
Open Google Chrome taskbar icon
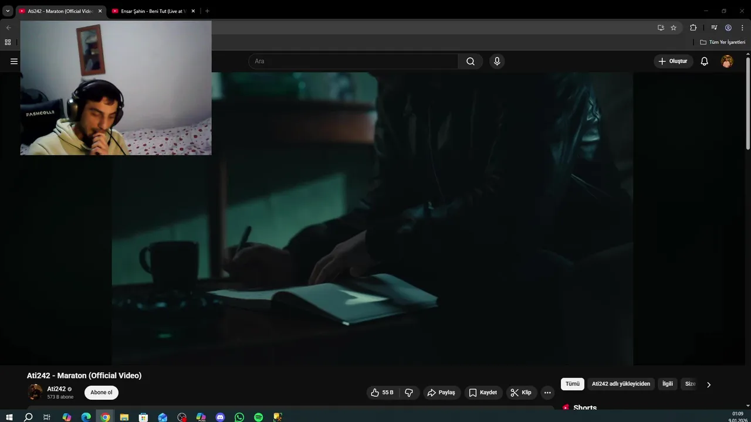(105, 417)
